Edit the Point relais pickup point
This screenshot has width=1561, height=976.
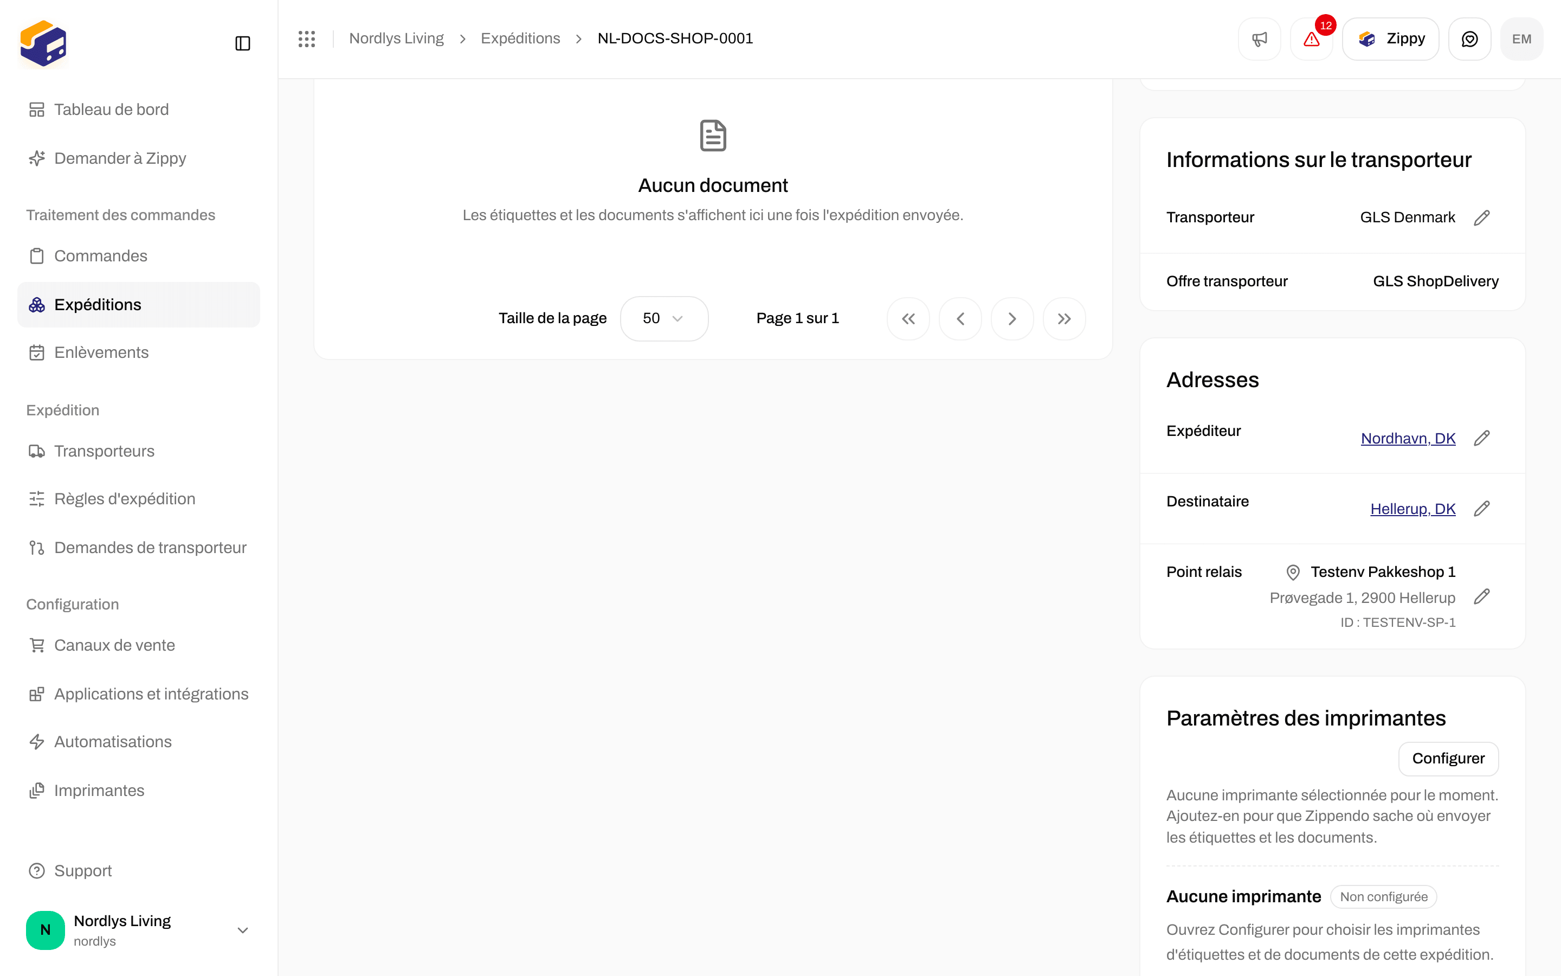pyautogui.click(x=1482, y=596)
